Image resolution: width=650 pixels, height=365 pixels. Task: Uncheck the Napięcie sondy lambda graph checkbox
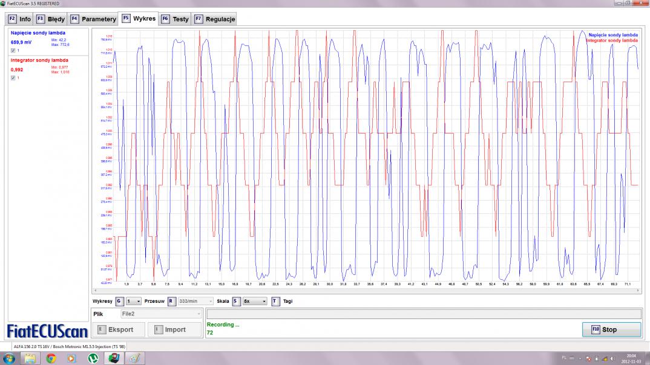click(x=13, y=51)
